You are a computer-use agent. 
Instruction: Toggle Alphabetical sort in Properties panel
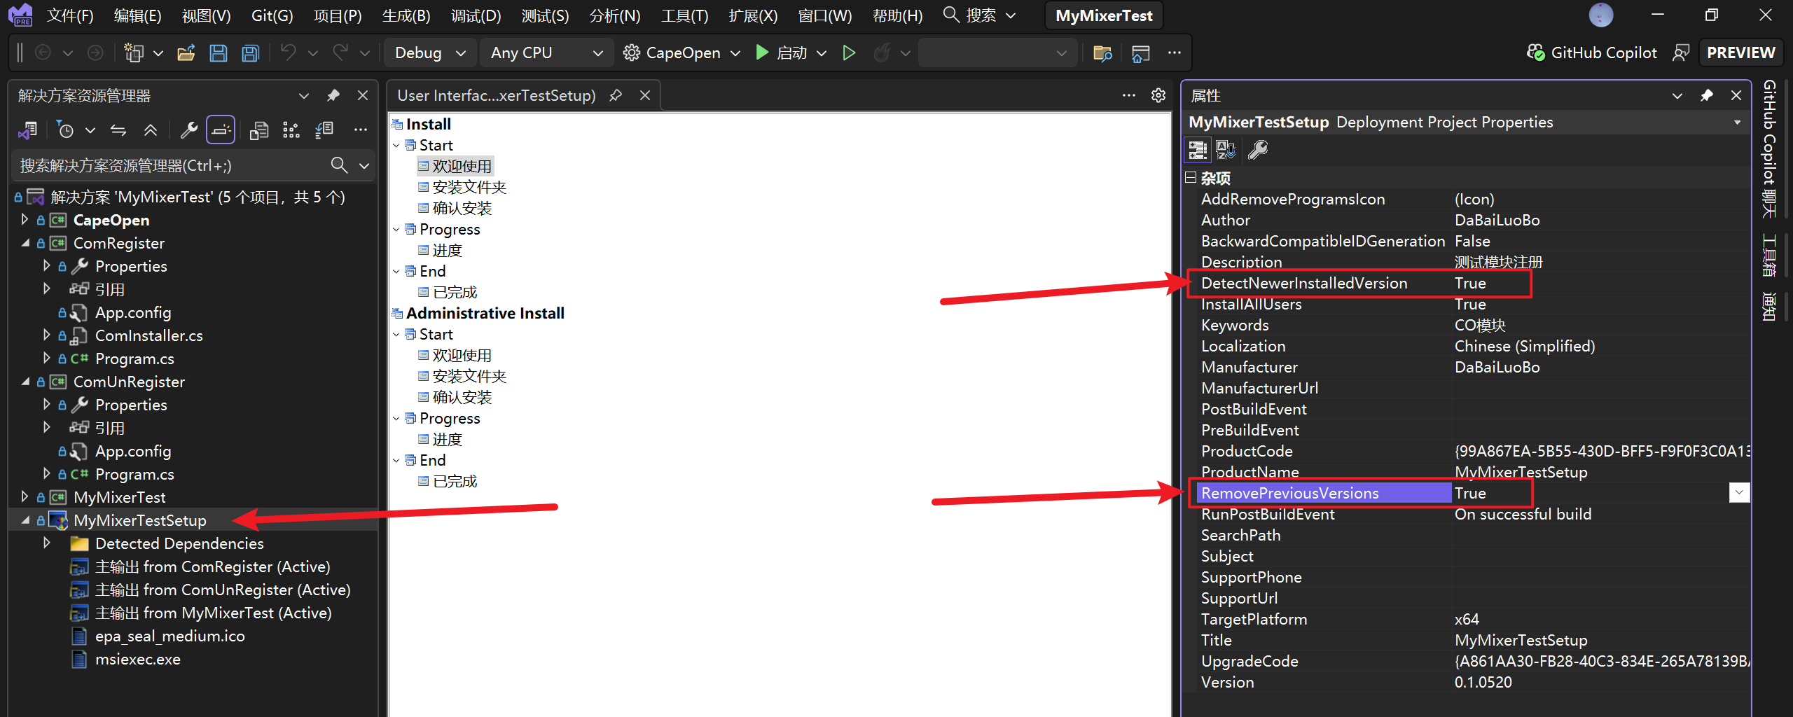pos(1226,150)
